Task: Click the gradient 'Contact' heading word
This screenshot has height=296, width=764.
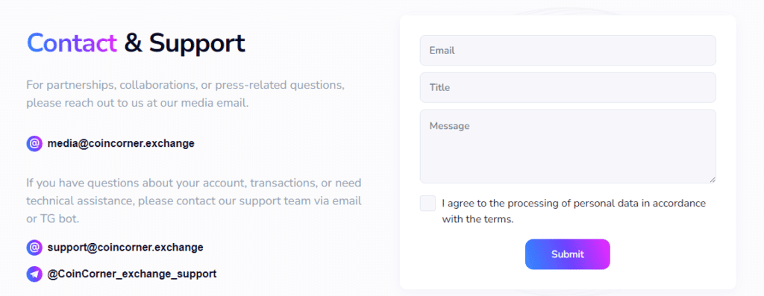Action: (x=72, y=42)
